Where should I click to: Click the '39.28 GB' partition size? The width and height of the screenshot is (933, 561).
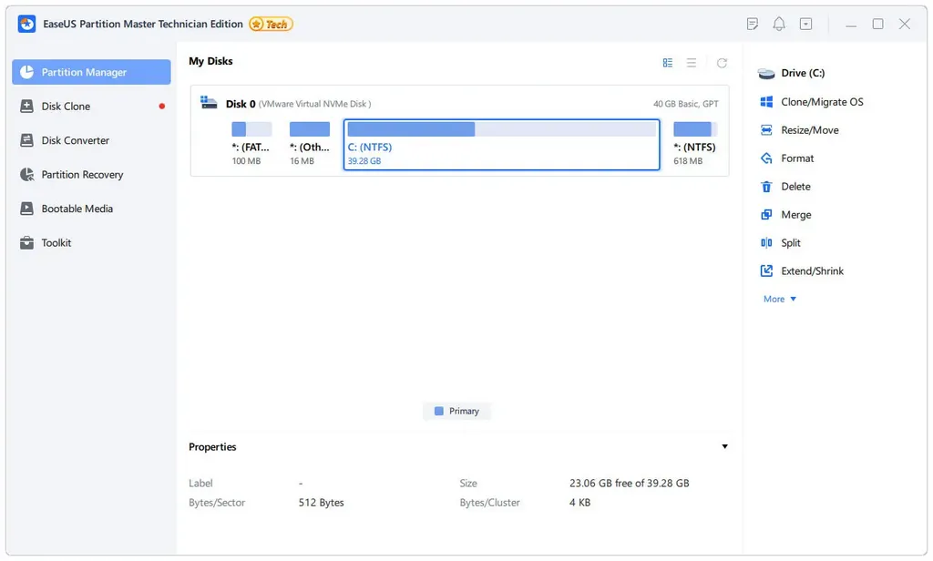364,161
